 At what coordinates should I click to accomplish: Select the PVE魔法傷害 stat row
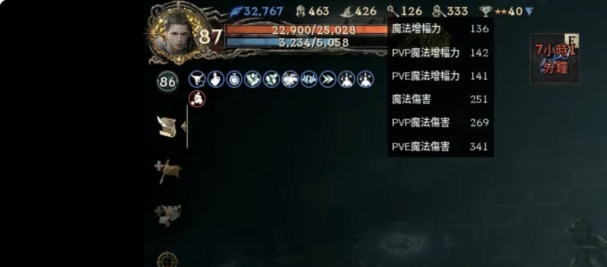[x=441, y=146]
